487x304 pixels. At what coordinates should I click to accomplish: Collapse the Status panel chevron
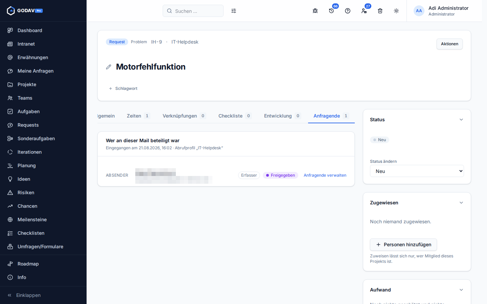pyautogui.click(x=461, y=120)
